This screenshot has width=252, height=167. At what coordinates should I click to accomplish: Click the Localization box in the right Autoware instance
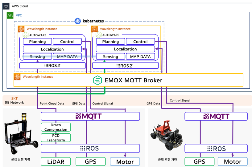pos(126,49)
